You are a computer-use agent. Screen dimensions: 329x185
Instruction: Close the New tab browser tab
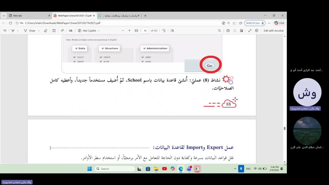(x=49, y=16)
